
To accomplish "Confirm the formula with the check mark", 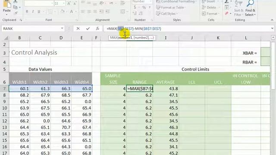I will pos(88,28).
